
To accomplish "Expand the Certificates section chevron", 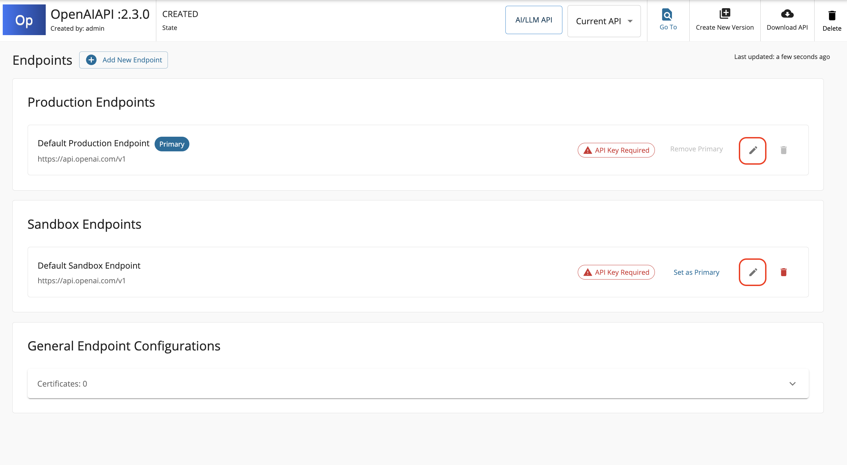I will click(x=792, y=384).
